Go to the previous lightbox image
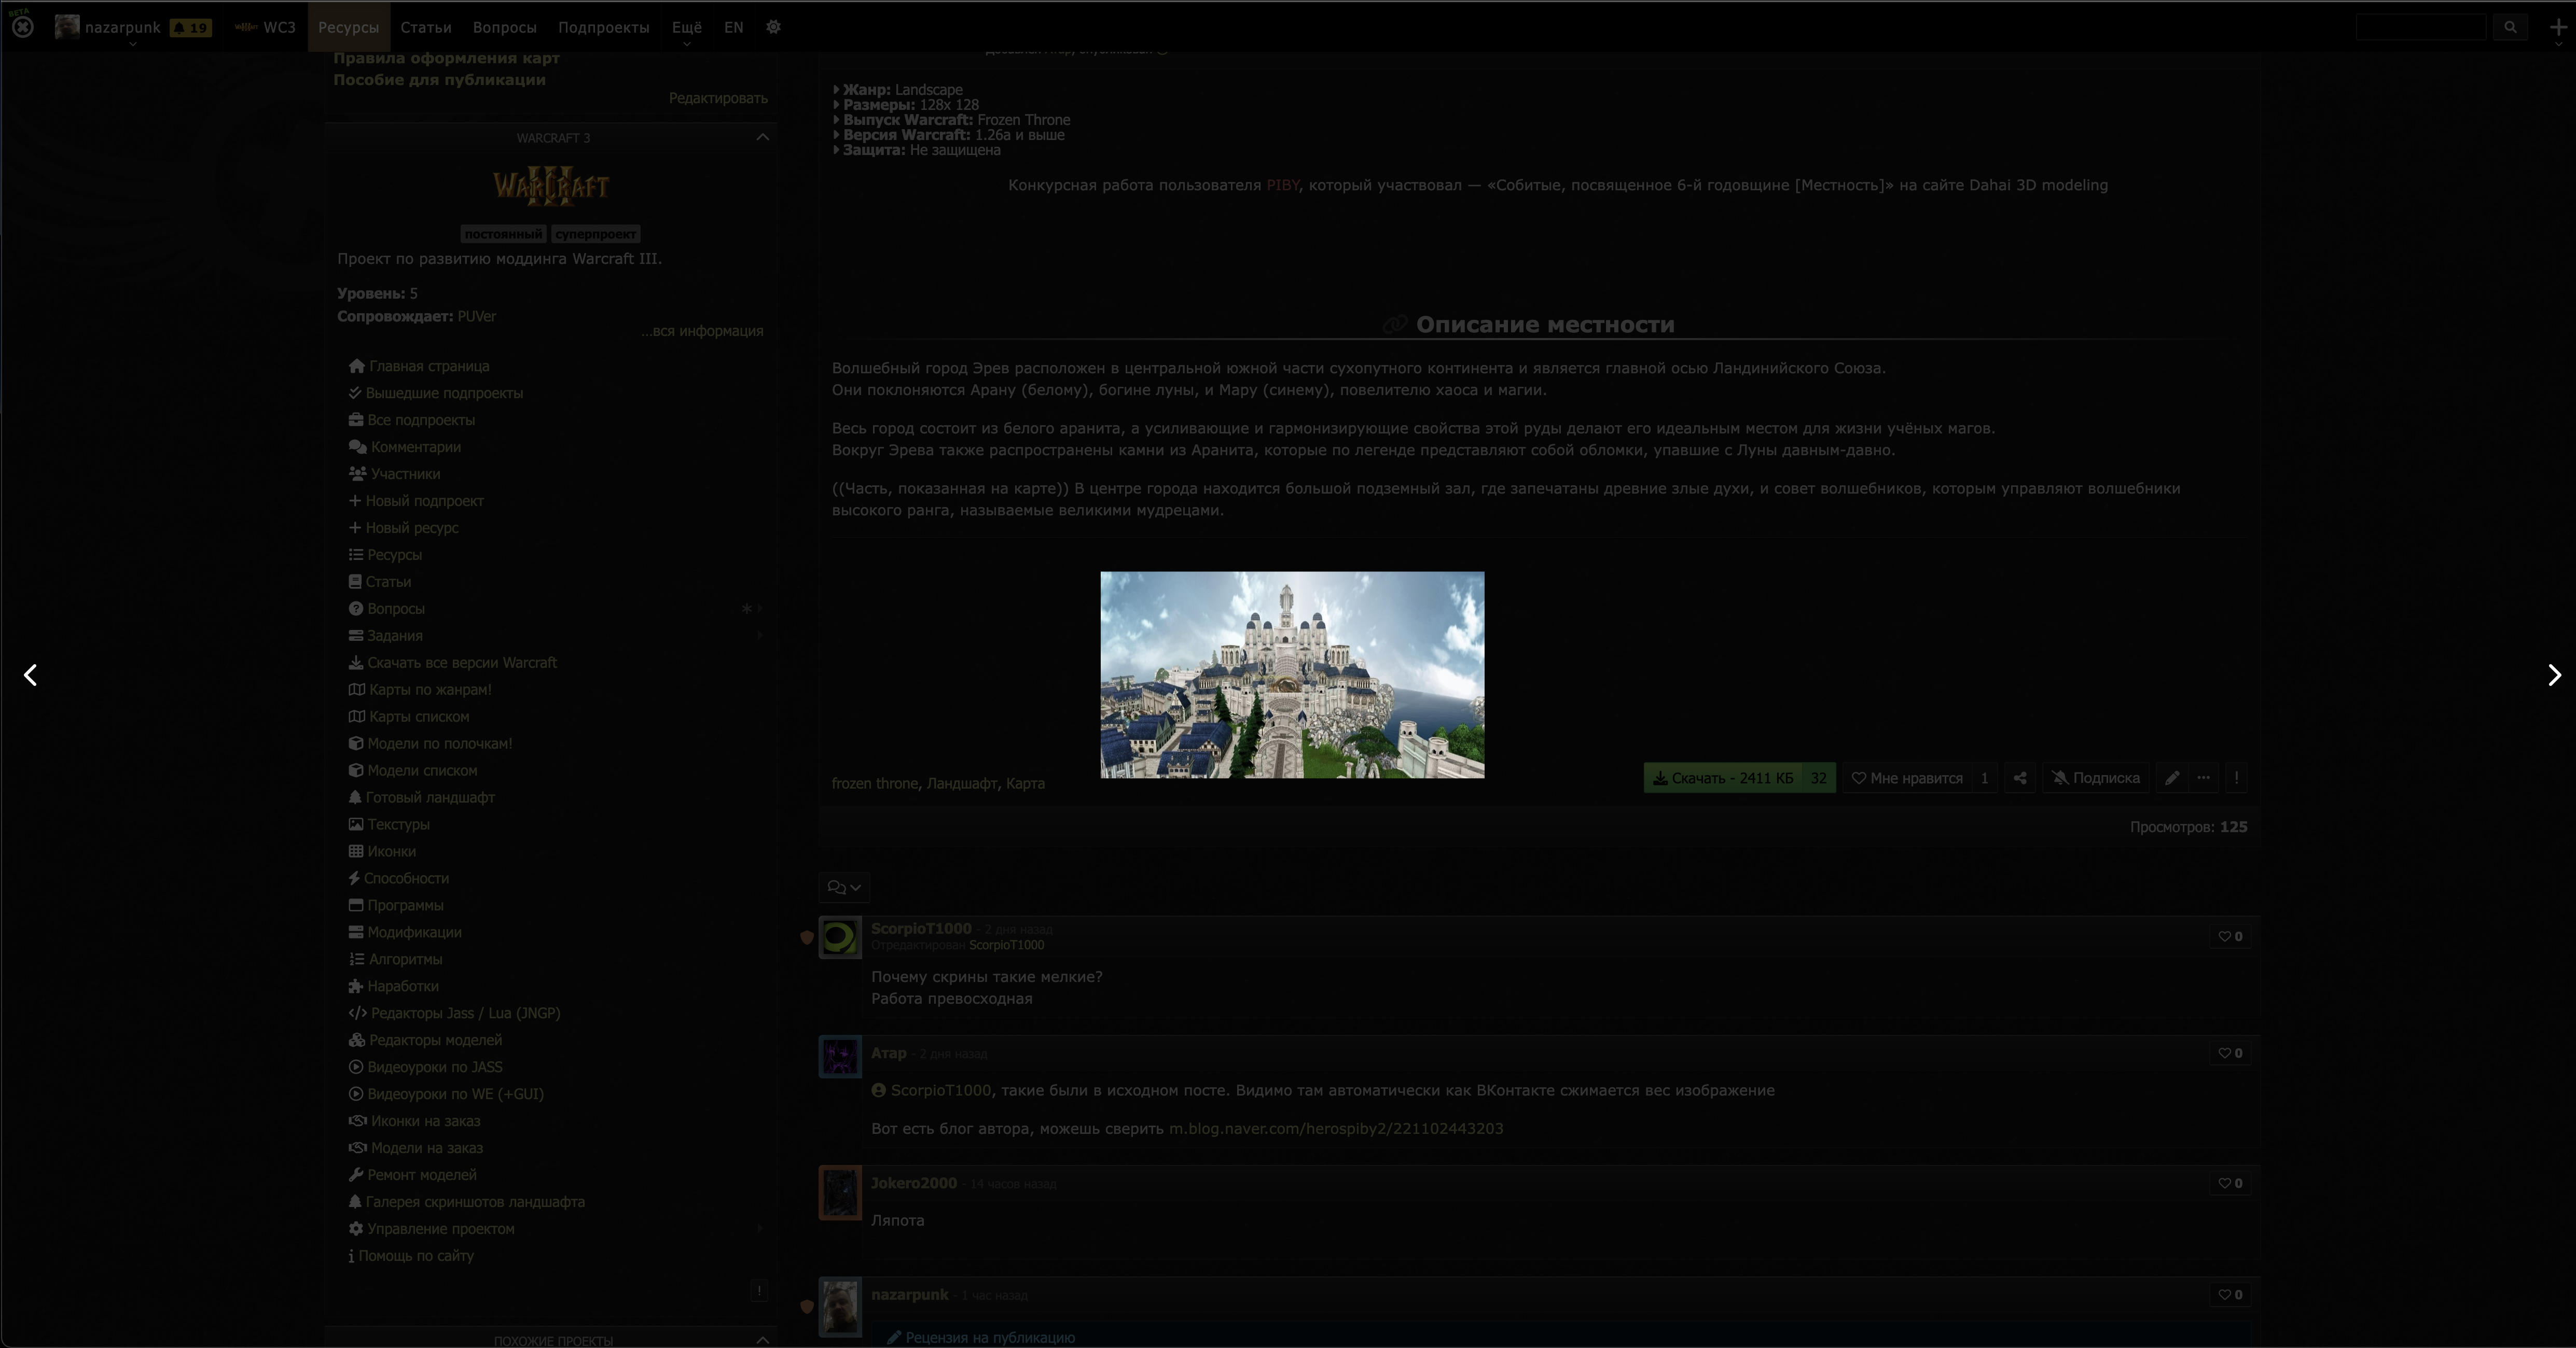 pyautogui.click(x=30, y=676)
